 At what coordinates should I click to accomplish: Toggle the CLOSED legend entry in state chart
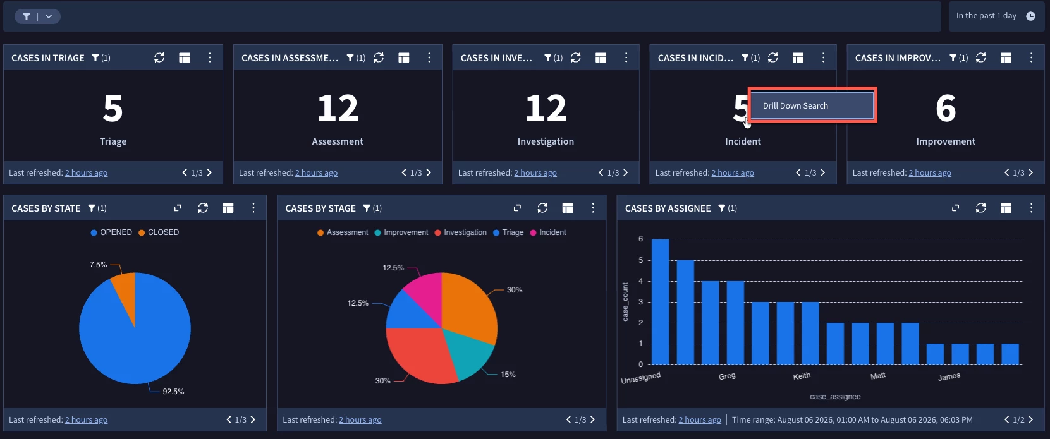pyautogui.click(x=159, y=232)
